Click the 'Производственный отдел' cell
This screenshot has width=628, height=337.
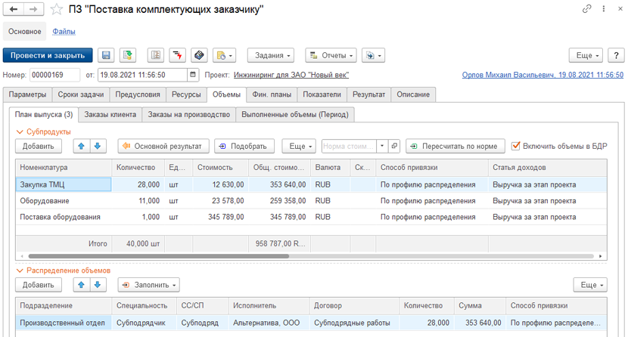point(64,323)
